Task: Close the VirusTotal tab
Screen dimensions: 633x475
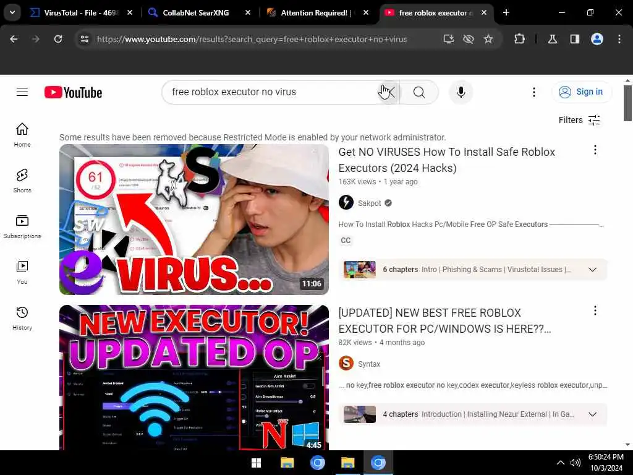Action: (130, 12)
